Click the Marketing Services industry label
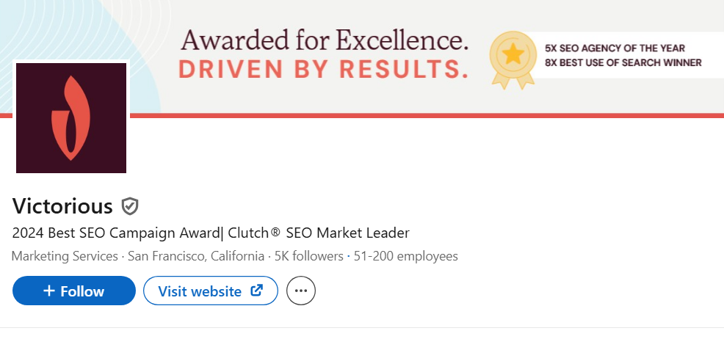The height and width of the screenshot is (339, 724). click(65, 256)
